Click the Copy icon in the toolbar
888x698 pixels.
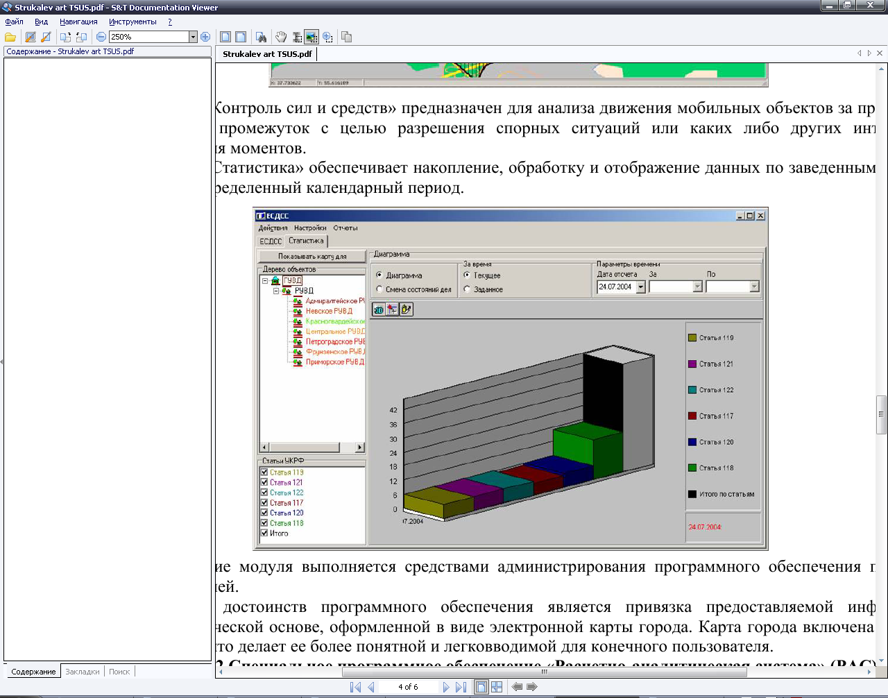coord(347,37)
